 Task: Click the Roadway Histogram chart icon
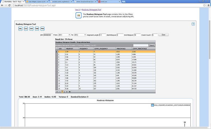[x=78, y=15]
